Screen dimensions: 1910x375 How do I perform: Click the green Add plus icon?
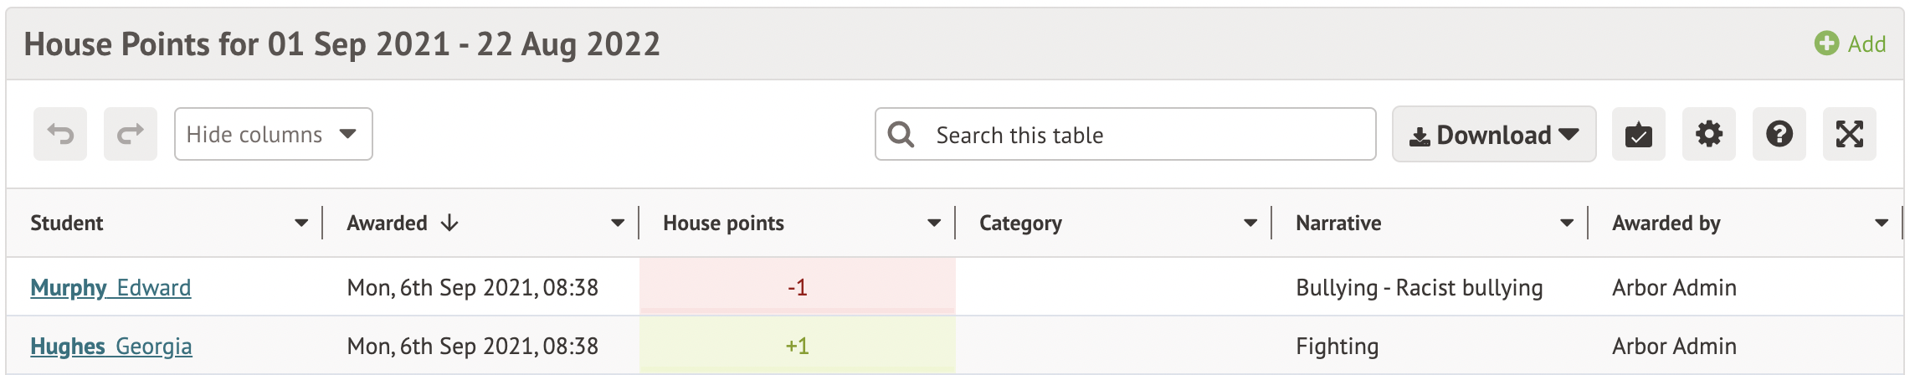tap(1826, 44)
